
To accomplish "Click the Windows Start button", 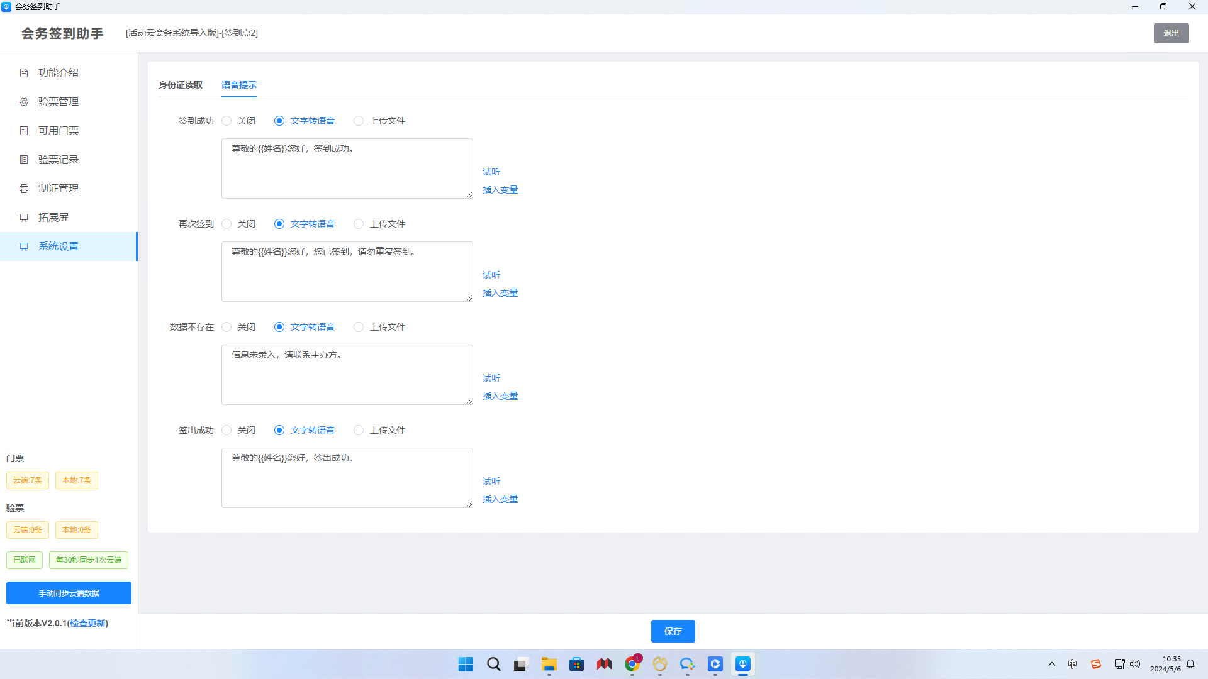I will click(x=466, y=665).
